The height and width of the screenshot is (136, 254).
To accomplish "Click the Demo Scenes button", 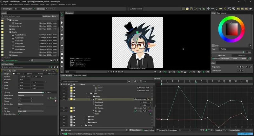I will 136,9.
